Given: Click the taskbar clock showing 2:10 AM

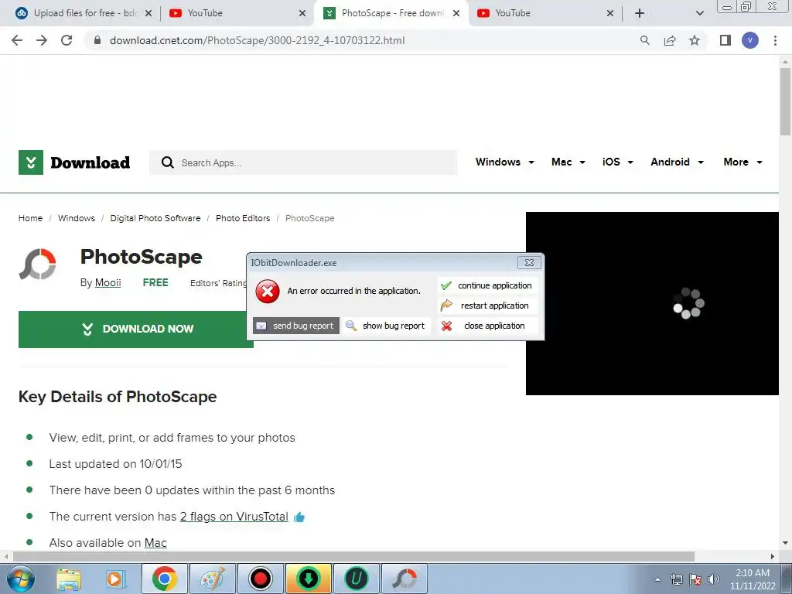Looking at the screenshot, I should 753,579.
